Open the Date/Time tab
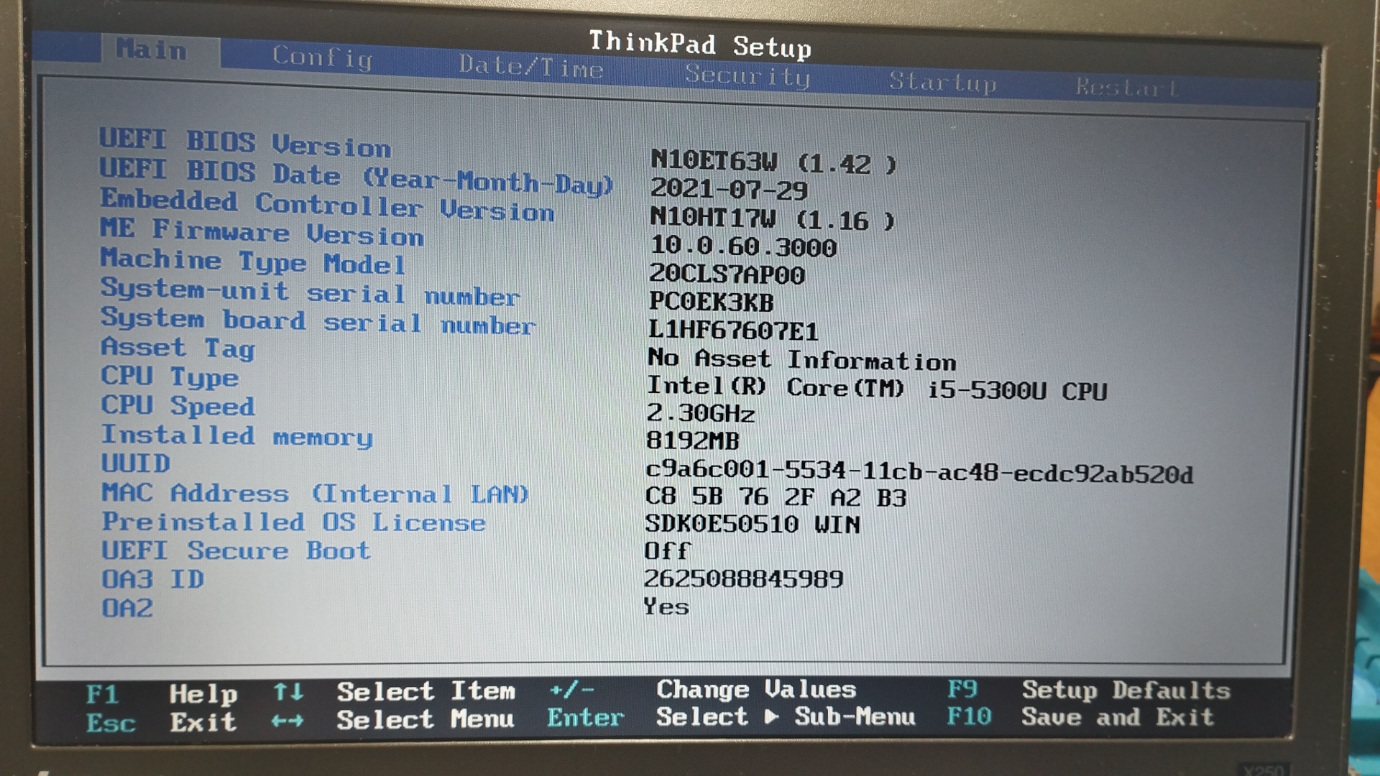The image size is (1380, 776). (531, 67)
